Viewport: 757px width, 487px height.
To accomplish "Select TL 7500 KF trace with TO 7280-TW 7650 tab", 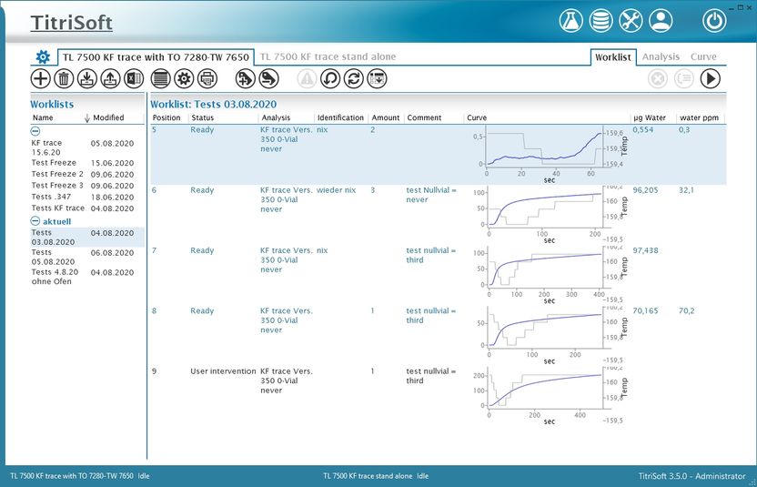I will (x=156, y=57).
